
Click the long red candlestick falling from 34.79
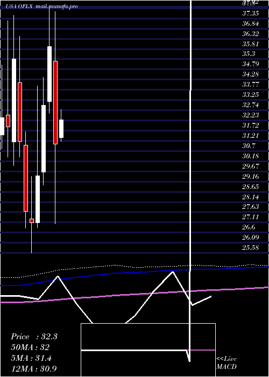click(55, 103)
